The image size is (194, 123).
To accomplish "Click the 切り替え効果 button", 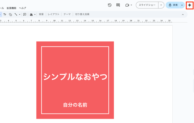I will (82, 14).
